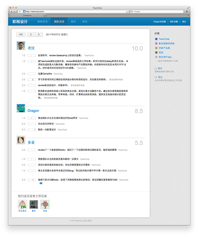Click the 今天 today button
Screen dimensions: 198x237
[21, 35]
